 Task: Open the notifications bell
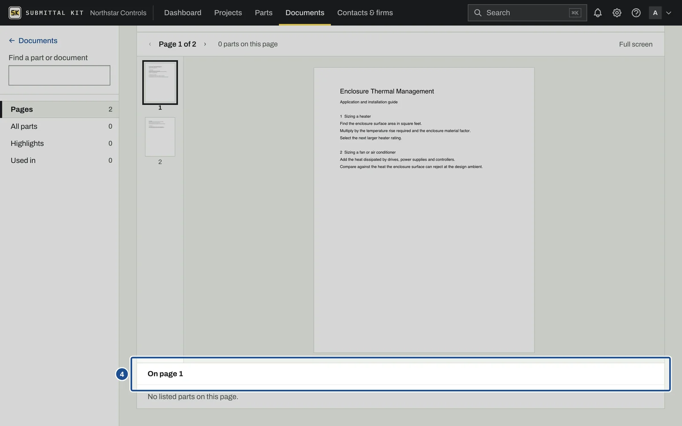(x=598, y=13)
